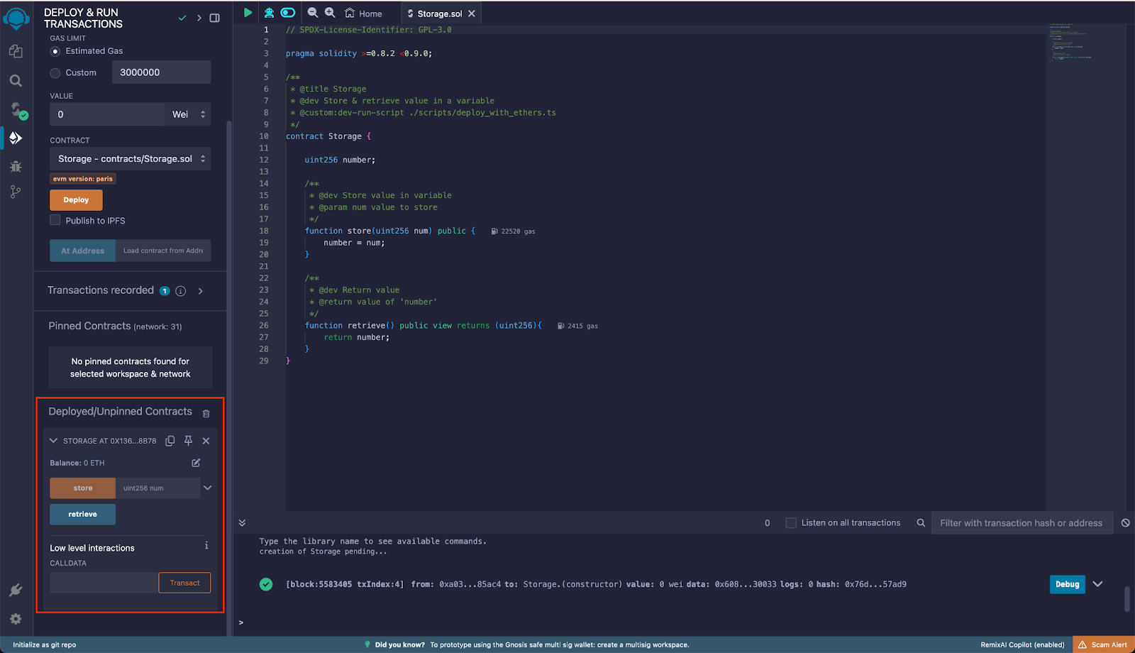Select the Estimated Gas radio button
The image size is (1135, 653).
[55, 51]
